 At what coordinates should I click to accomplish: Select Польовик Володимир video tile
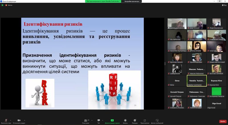(x=177, y=46)
